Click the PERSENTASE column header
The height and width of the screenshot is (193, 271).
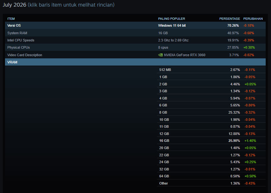coord(230,19)
